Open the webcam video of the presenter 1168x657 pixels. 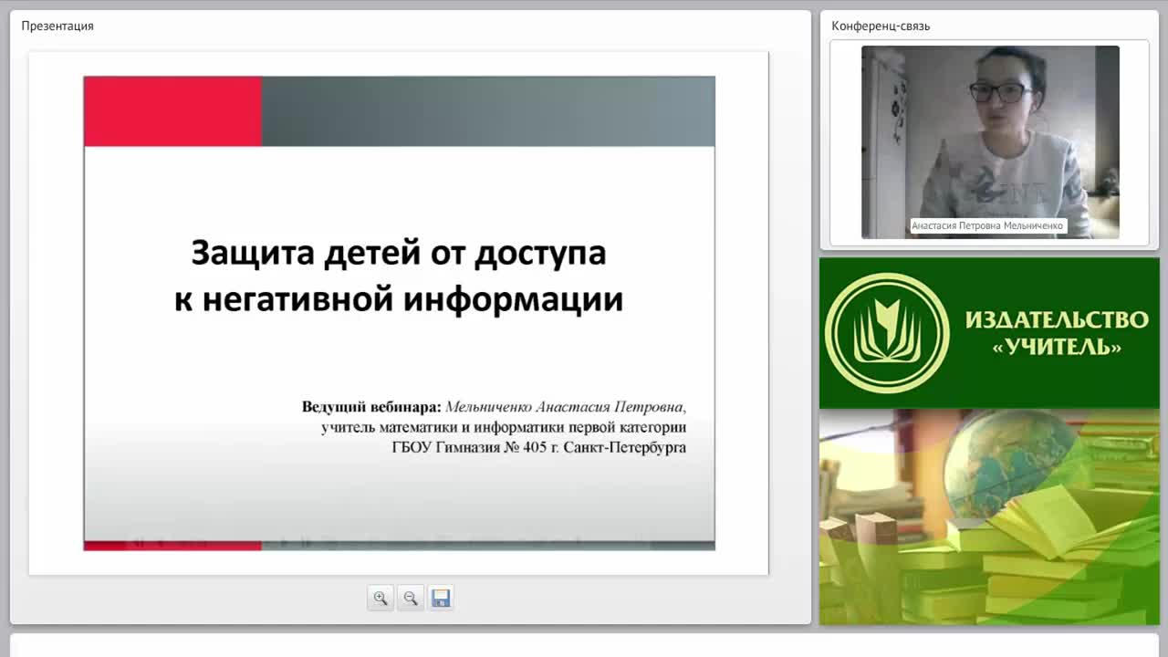[x=990, y=142]
